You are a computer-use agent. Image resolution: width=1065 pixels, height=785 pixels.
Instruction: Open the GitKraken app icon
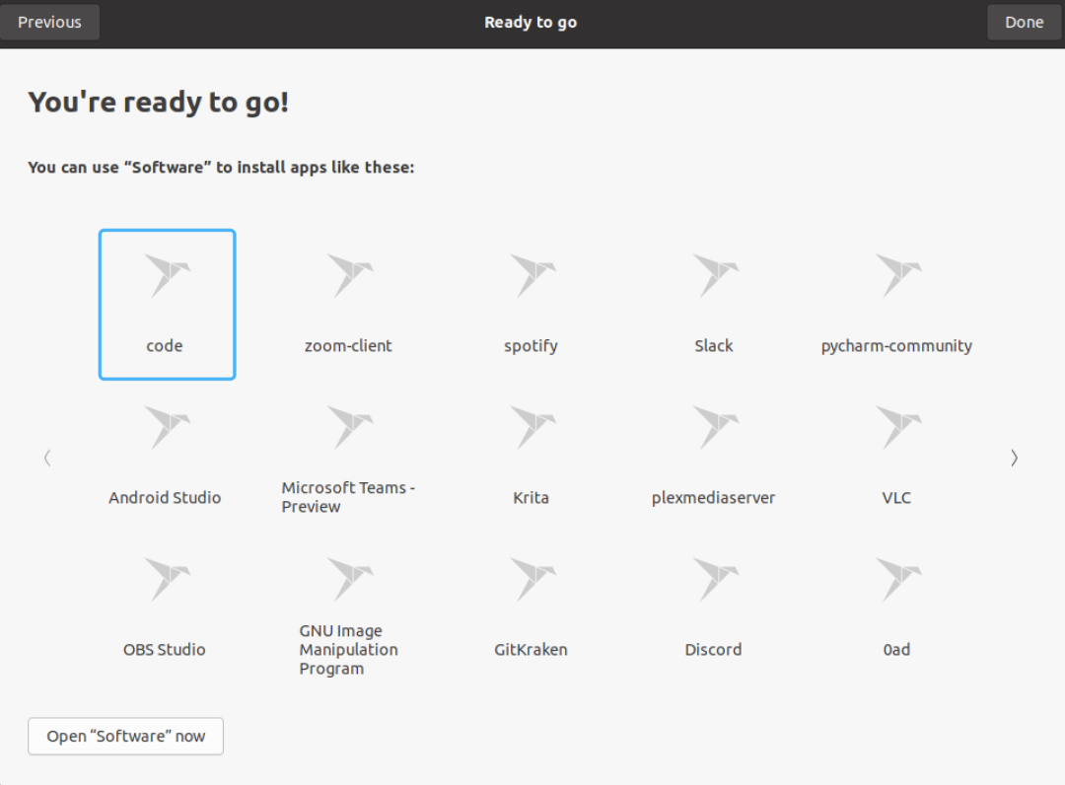(x=532, y=580)
